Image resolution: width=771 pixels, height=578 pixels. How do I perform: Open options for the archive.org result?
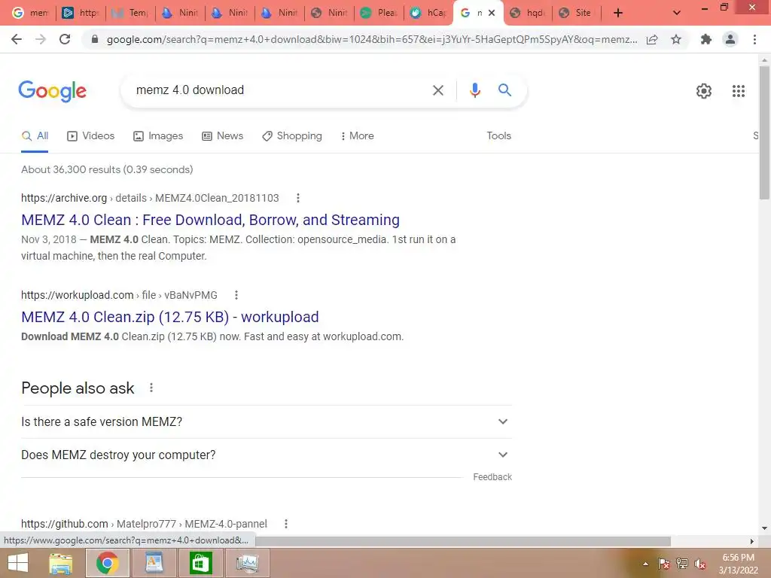[x=298, y=198]
